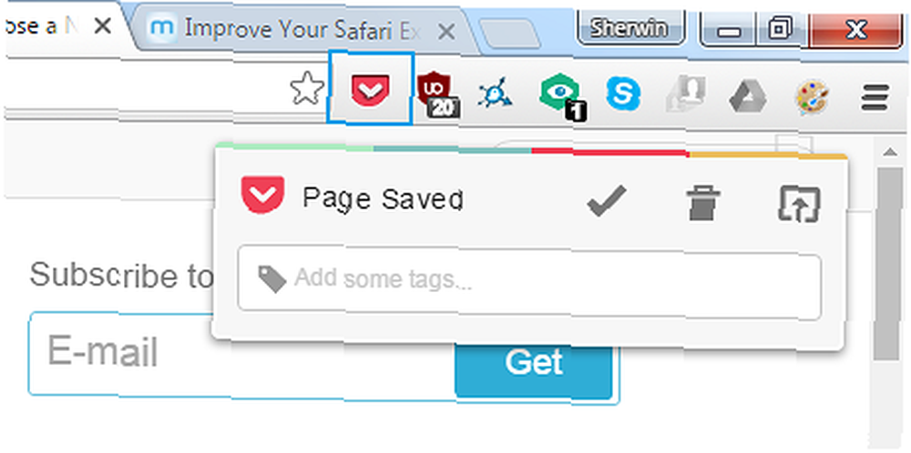Close the Improve Your Safari tab
Viewport: 911px width, 453px height.
(445, 32)
